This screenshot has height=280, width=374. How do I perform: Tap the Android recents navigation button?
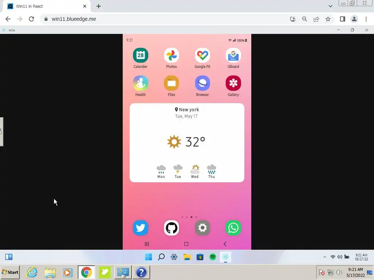point(147,244)
